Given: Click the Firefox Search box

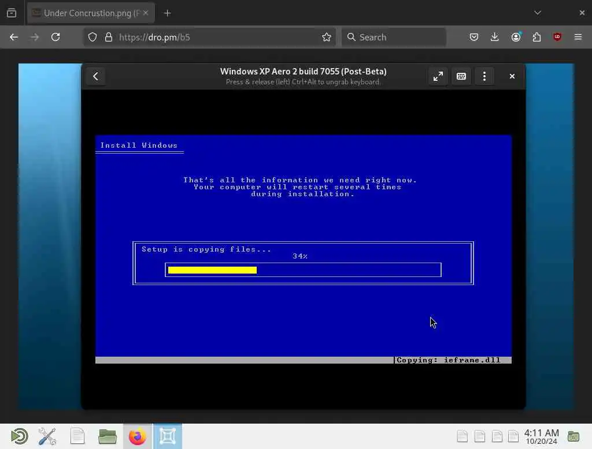Looking at the screenshot, I should 394,37.
